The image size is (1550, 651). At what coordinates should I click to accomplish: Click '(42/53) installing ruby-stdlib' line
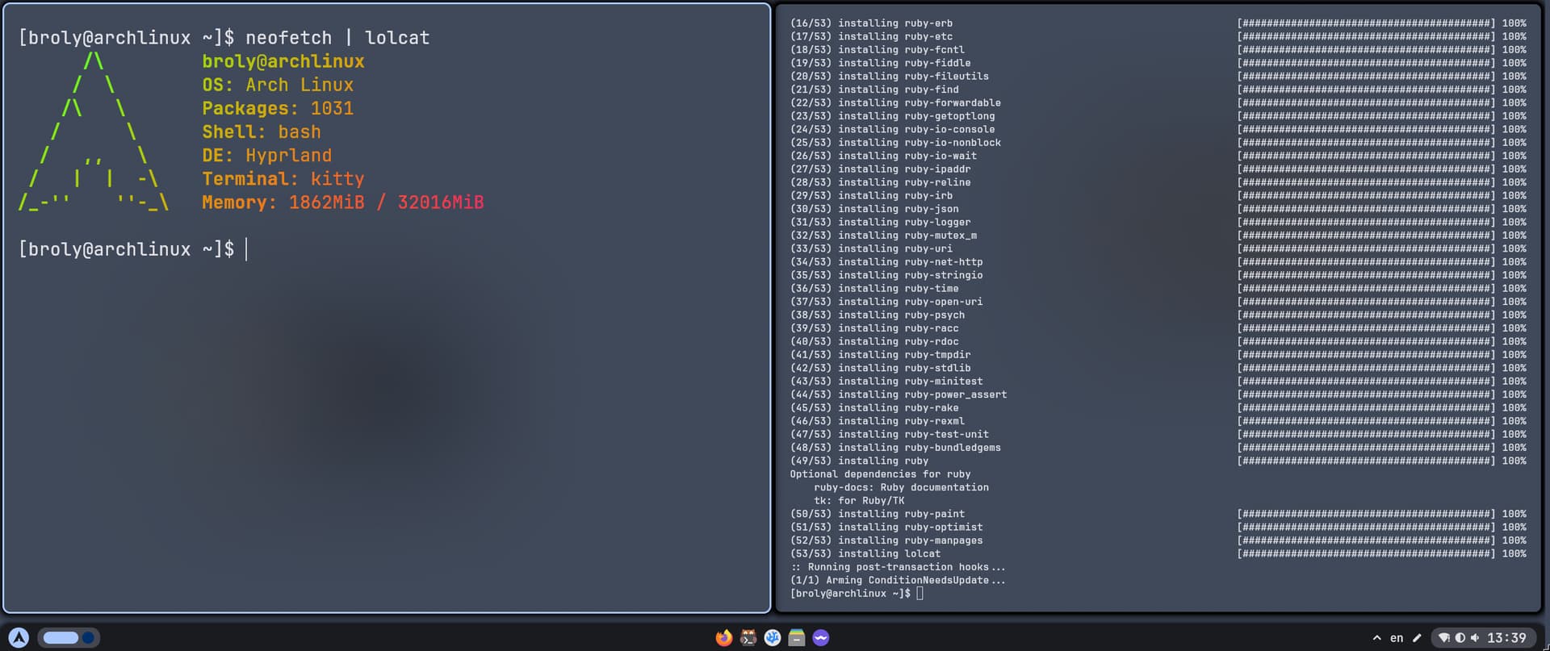[880, 368]
